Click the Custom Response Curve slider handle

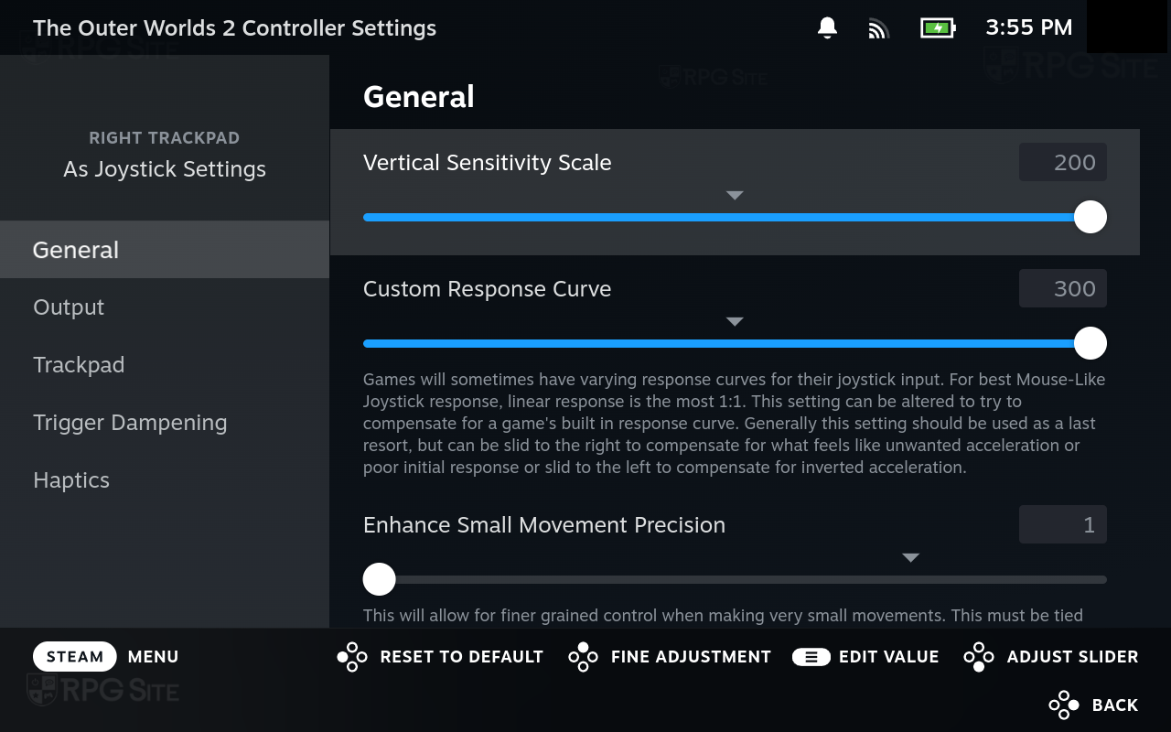[x=1090, y=344]
